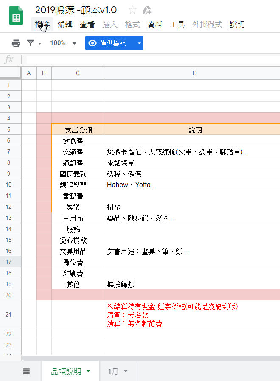Image resolution: width=280 pixels, height=381 pixels.
Task: Click the Hahow、Yotta cell
Action: [x=193, y=185]
